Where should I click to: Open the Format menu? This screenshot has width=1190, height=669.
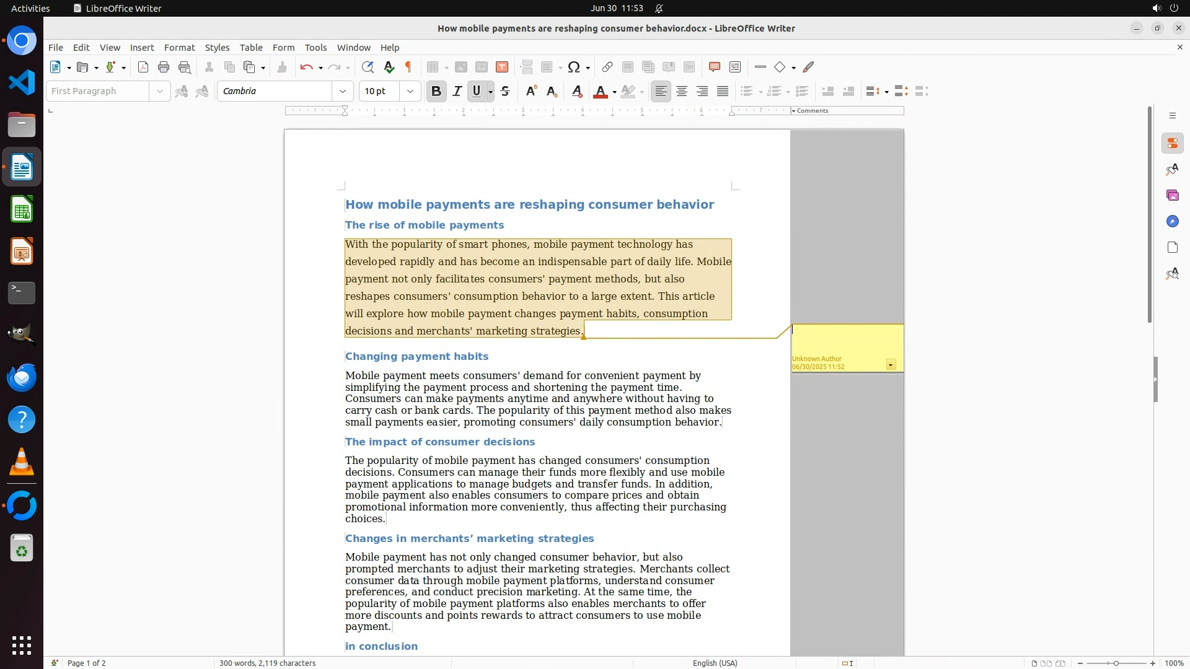pos(179,48)
